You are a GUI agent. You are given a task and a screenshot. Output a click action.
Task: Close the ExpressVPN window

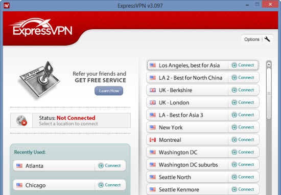(x=270, y=4)
